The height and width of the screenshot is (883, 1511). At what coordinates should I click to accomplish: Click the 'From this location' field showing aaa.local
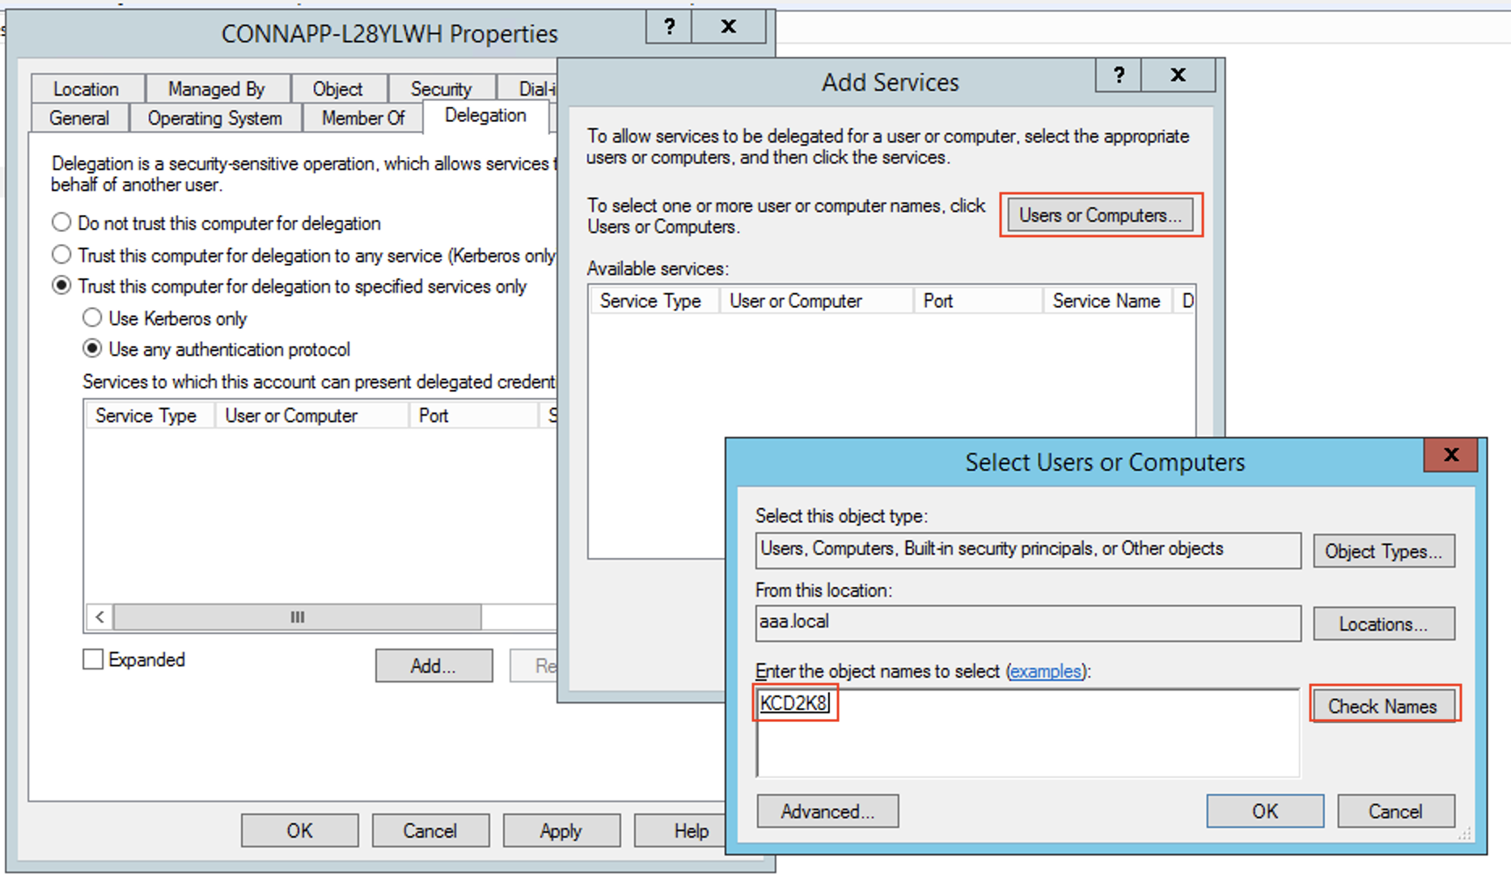coord(1028,623)
